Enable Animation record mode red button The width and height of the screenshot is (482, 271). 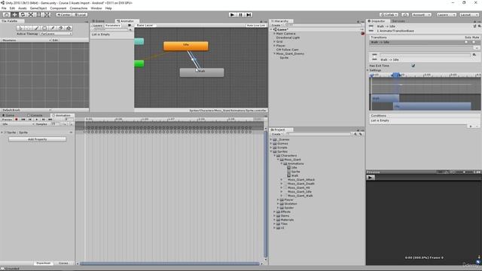point(17,119)
